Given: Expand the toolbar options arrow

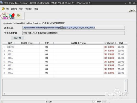Looking at the screenshot, I should coord(23,18).
